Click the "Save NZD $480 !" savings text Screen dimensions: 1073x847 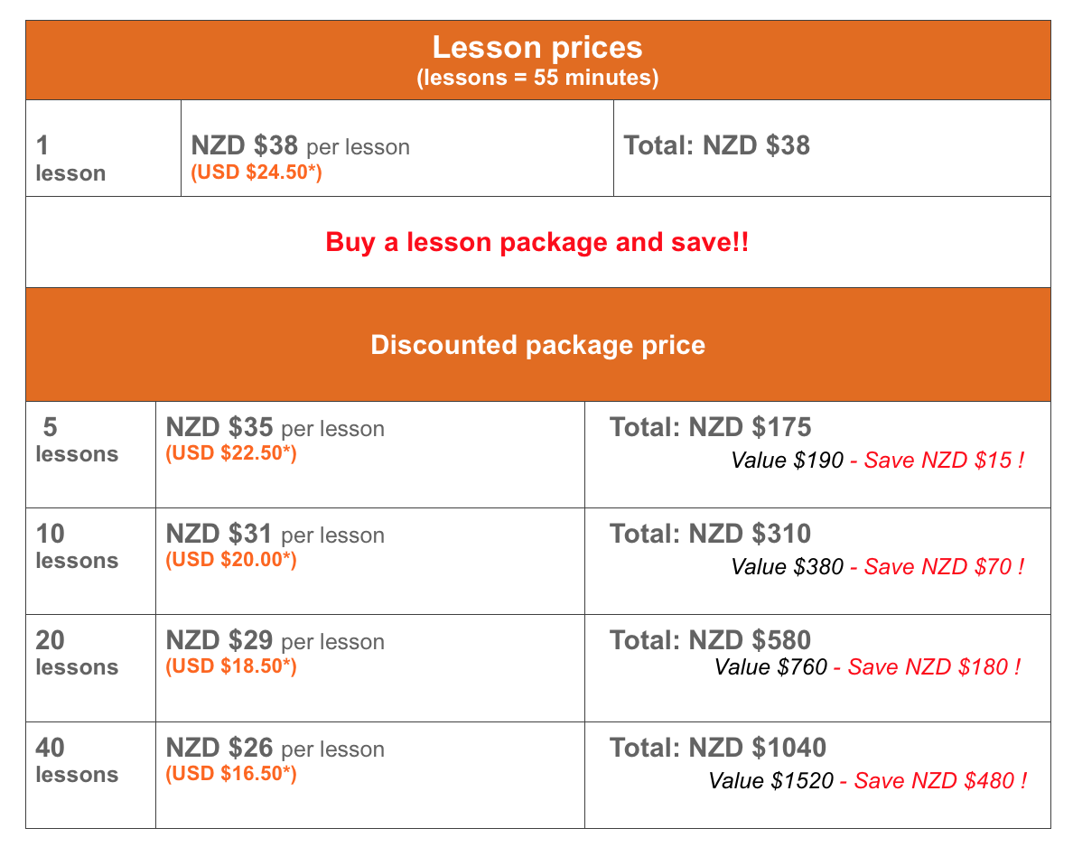tap(940, 781)
